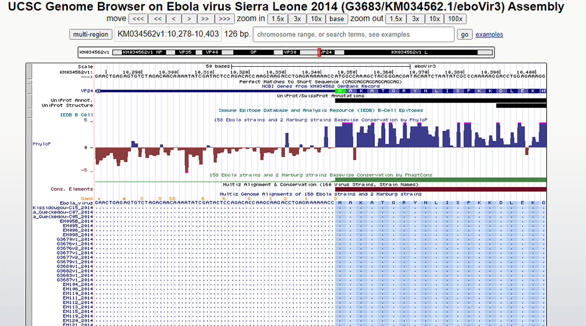Select the green PhastCons conservation bar
This screenshot has width=586, height=326.
pyautogui.click(x=439, y=180)
